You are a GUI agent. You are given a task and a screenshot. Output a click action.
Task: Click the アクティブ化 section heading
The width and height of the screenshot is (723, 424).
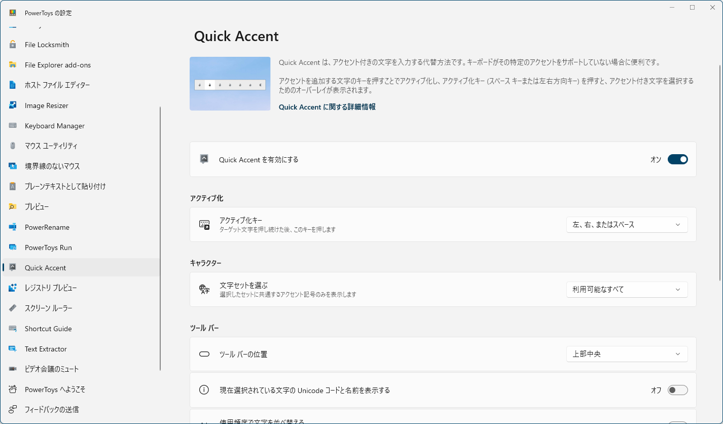pyautogui.click(x=206, y=198)
